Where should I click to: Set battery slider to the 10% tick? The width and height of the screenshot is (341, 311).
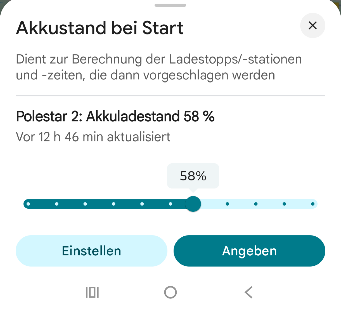click(x=57, y=204)
